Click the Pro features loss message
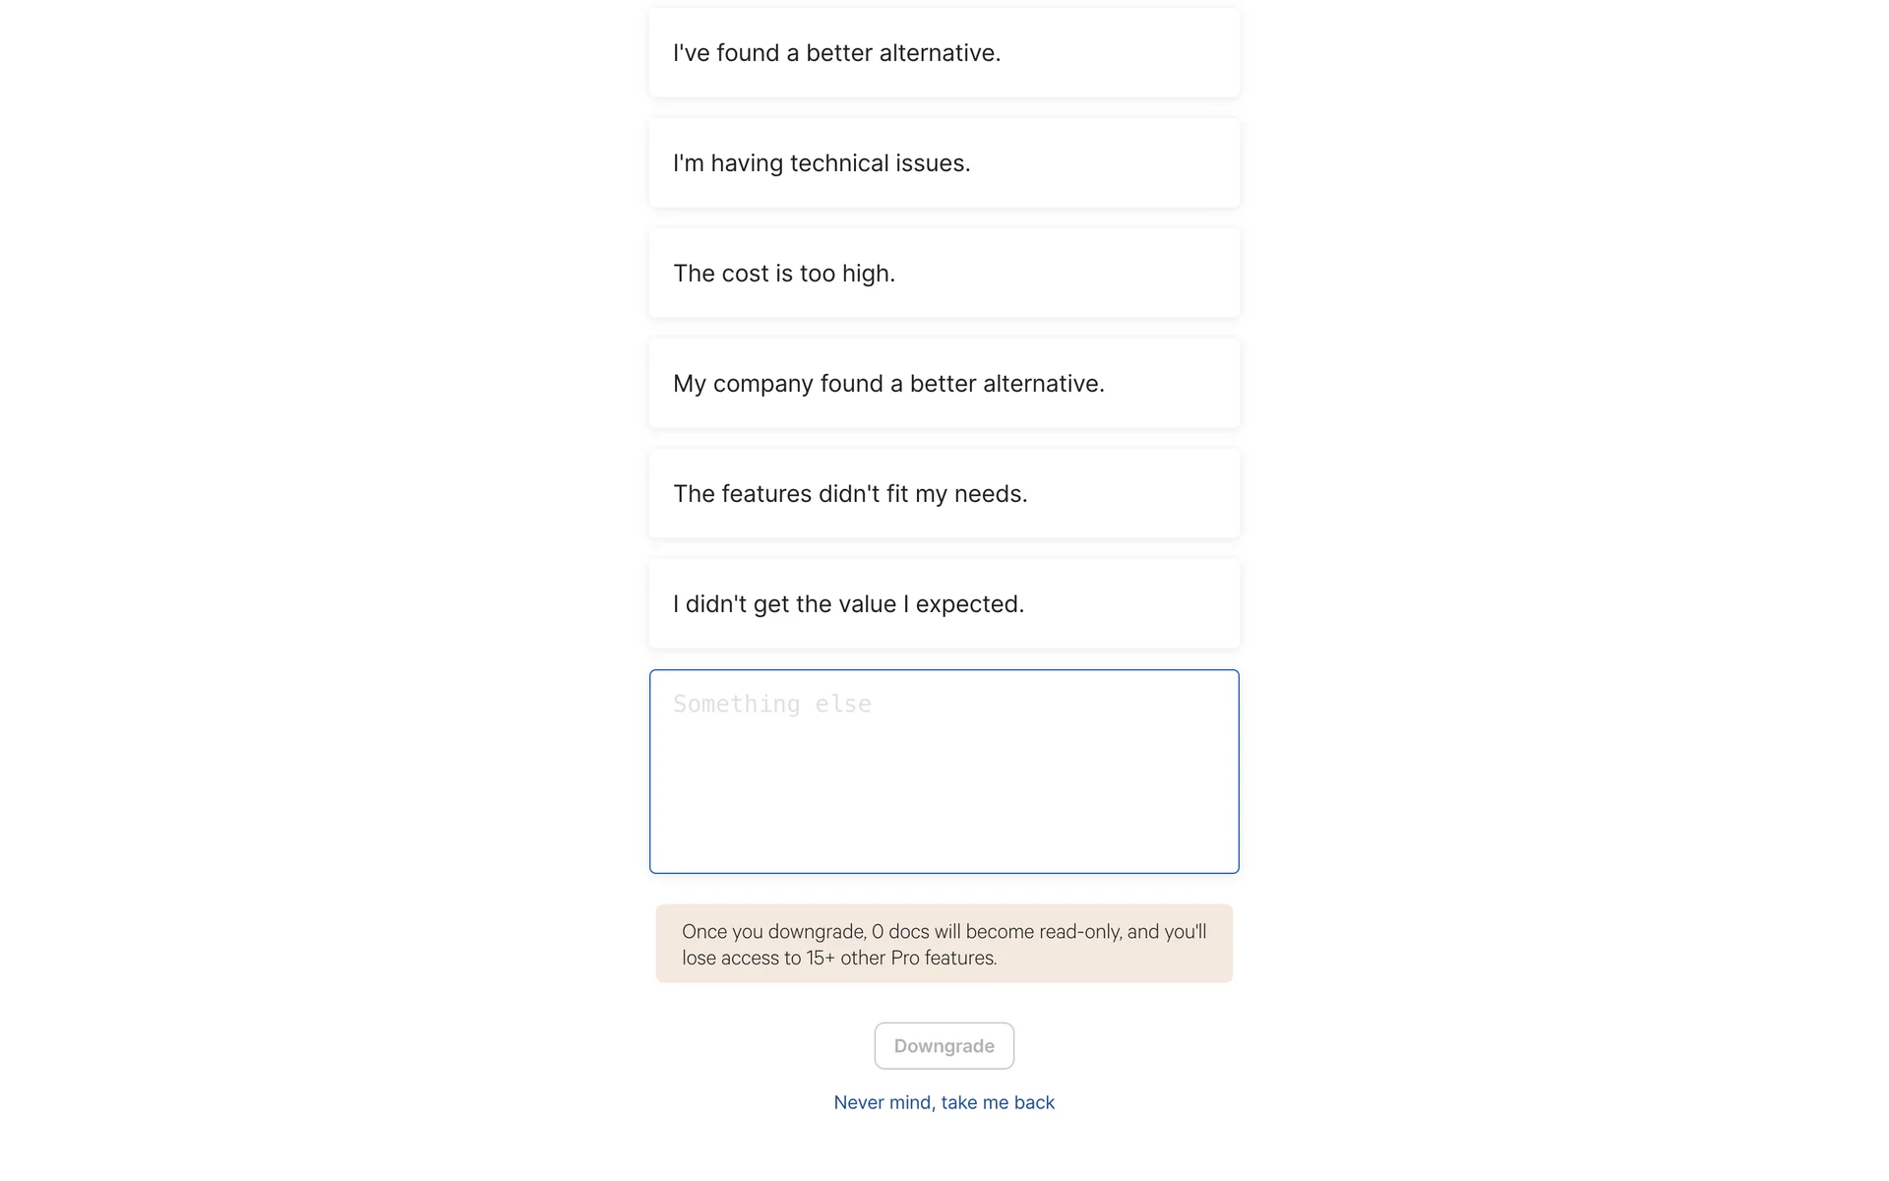The image size is (1889, 1181). [944, 944]
